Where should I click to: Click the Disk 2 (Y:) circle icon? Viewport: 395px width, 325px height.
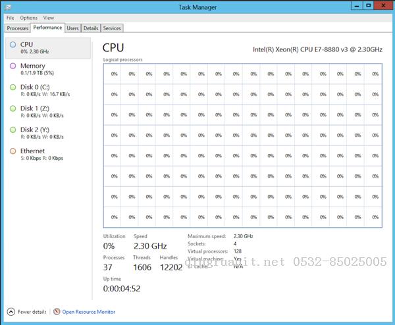pyautogui.click(x=13, y=130)
